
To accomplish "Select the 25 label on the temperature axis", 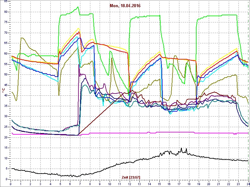I will [6, 127].
